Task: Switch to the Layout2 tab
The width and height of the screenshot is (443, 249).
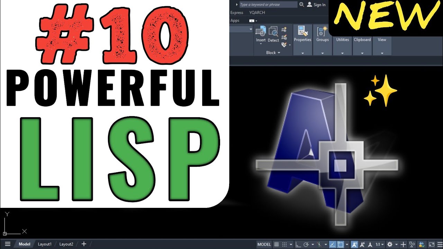Action: pyautogui.click(x=66, y=244)
